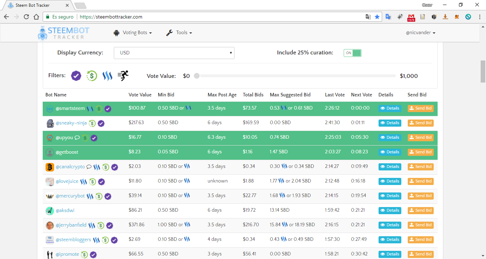Open the Chrome menu with three dots
486x259 pixels.
point(479,17)
